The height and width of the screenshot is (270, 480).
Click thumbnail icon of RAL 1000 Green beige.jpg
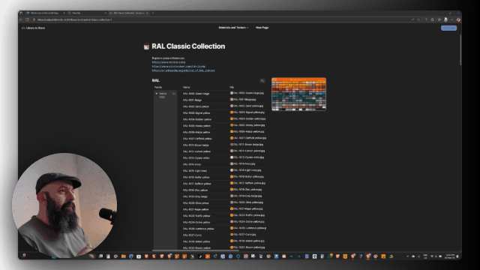(232, 93)
